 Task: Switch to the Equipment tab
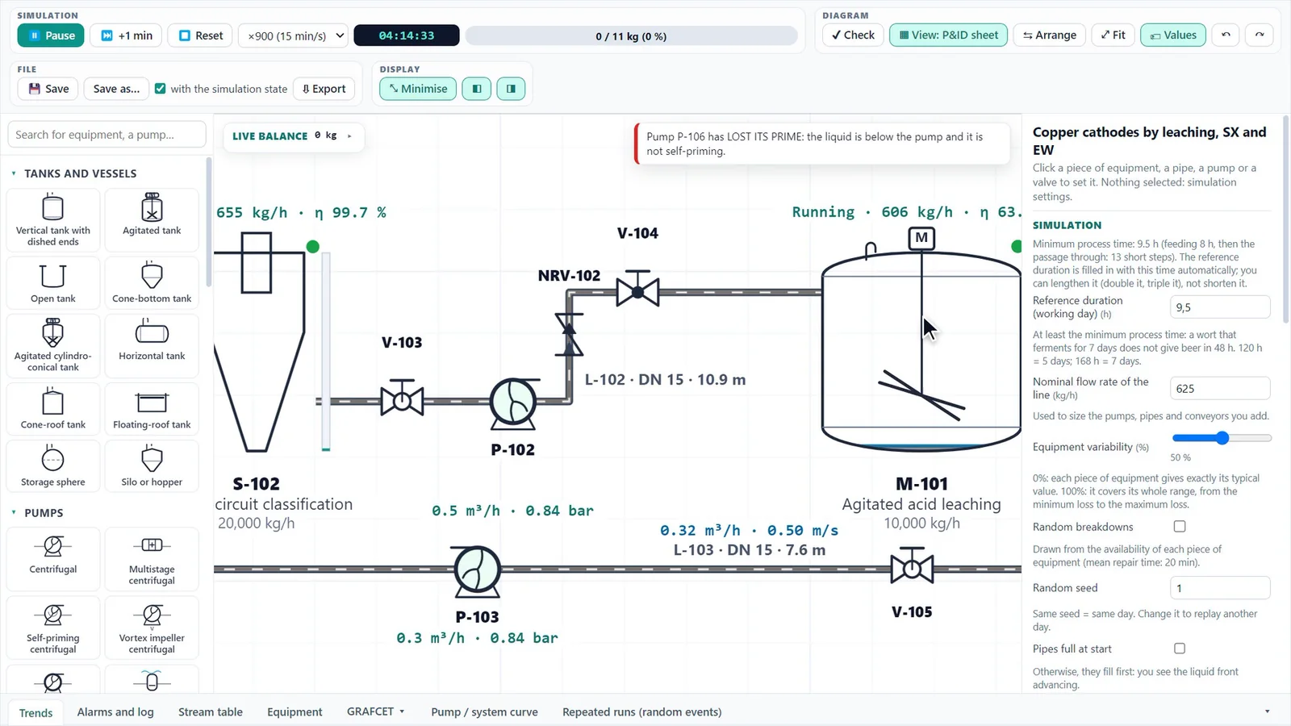tap(295, 711)
